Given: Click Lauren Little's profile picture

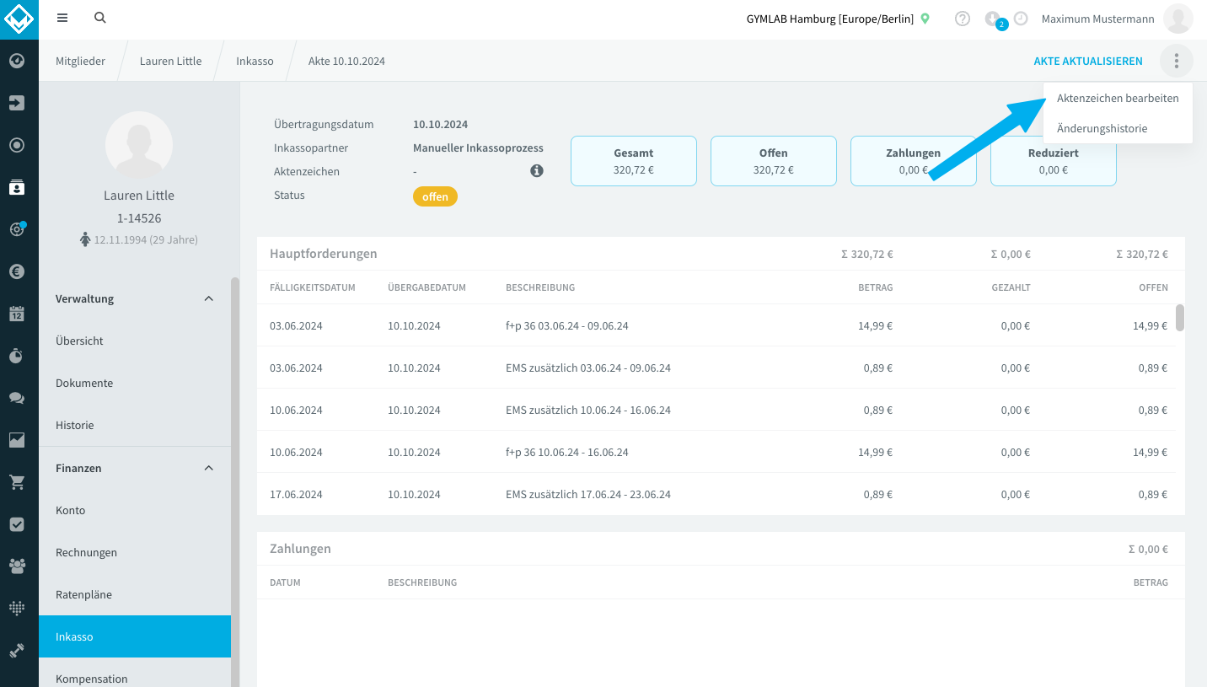Looking at the screenshot, I should pos(139,145).
